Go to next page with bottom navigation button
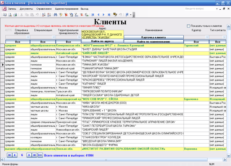 (x=29, y=155)
